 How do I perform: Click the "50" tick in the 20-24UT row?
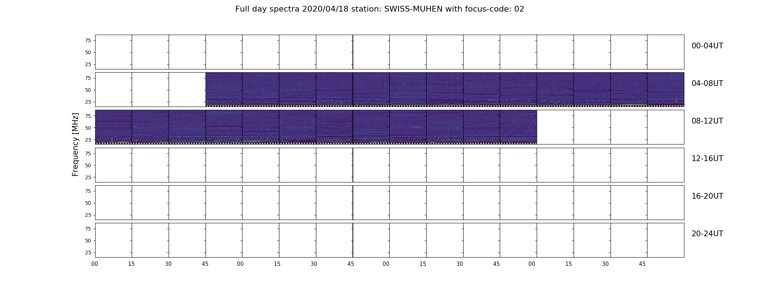click(88, 241)
